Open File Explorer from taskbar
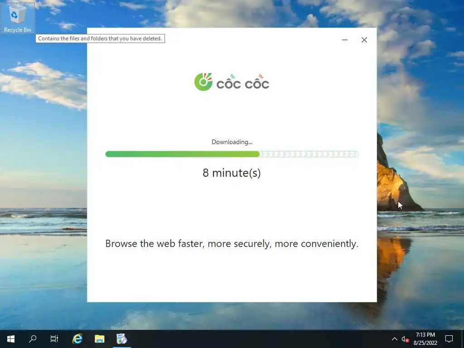This screenshot has width=464, height=348. tap(99, 339)
